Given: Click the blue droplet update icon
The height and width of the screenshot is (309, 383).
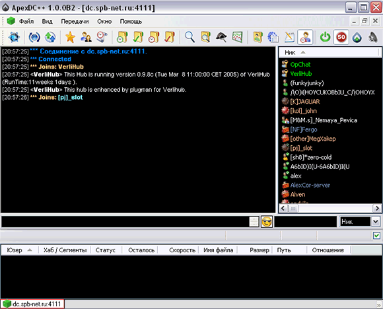Looking at the screenshot, I should click(357, 38).
